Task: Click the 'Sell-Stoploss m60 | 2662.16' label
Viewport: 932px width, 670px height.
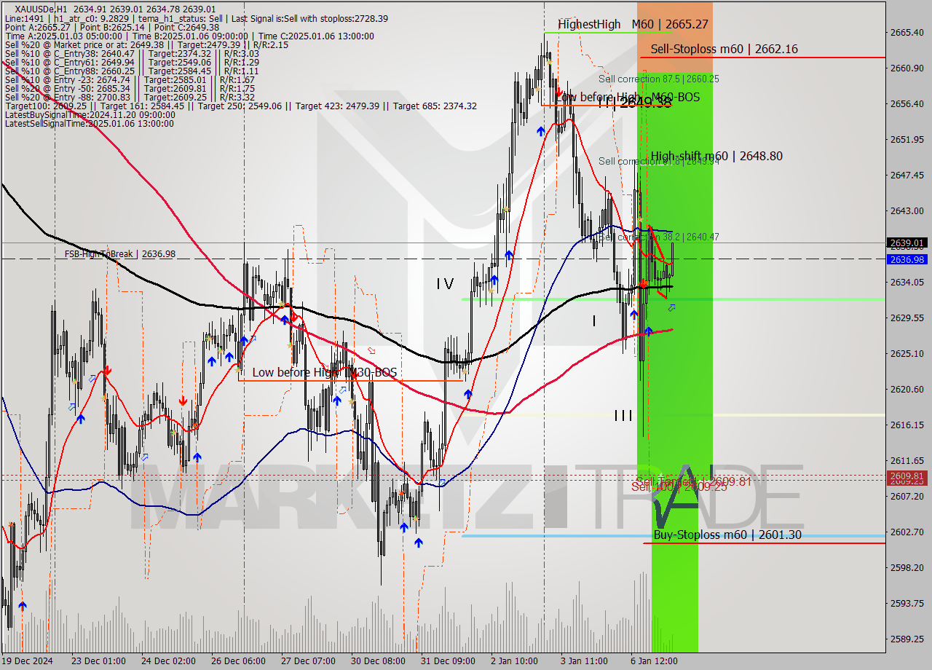Action: tap(724, 49)
